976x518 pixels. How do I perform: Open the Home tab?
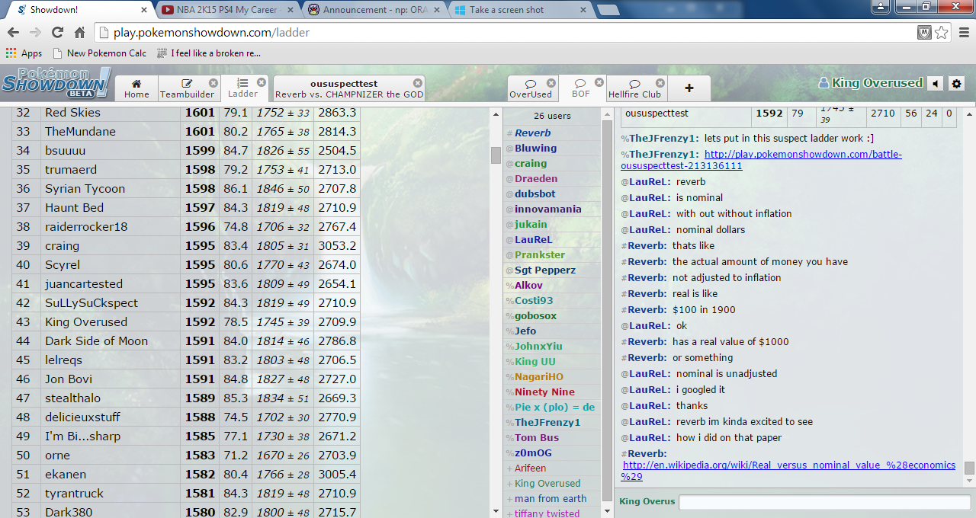[136, 88]
